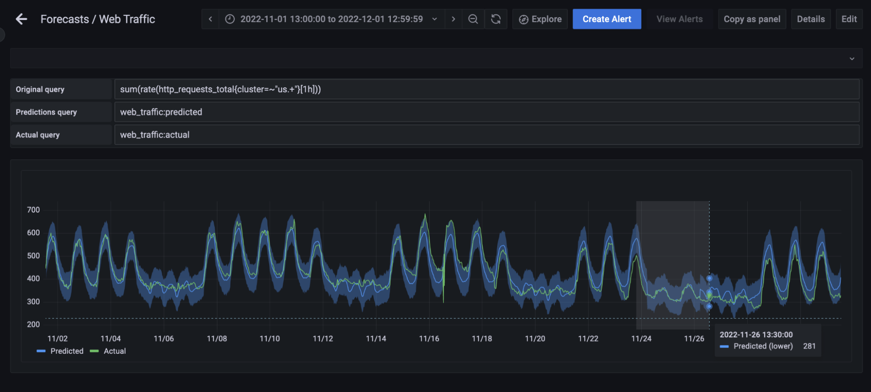Image resolution: width=871 pixels, height=392 pixels.
Task: Click the clock icon in time picker
Action: (230, 19)
